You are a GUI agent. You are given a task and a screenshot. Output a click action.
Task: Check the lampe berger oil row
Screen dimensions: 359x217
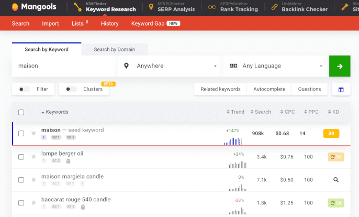pos(21,157)
